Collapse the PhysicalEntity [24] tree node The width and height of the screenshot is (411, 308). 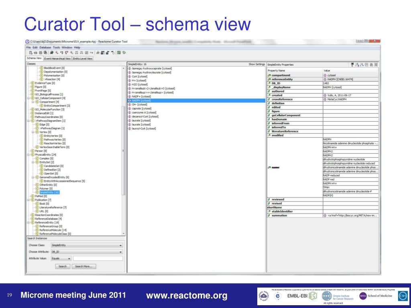point(28,155)
